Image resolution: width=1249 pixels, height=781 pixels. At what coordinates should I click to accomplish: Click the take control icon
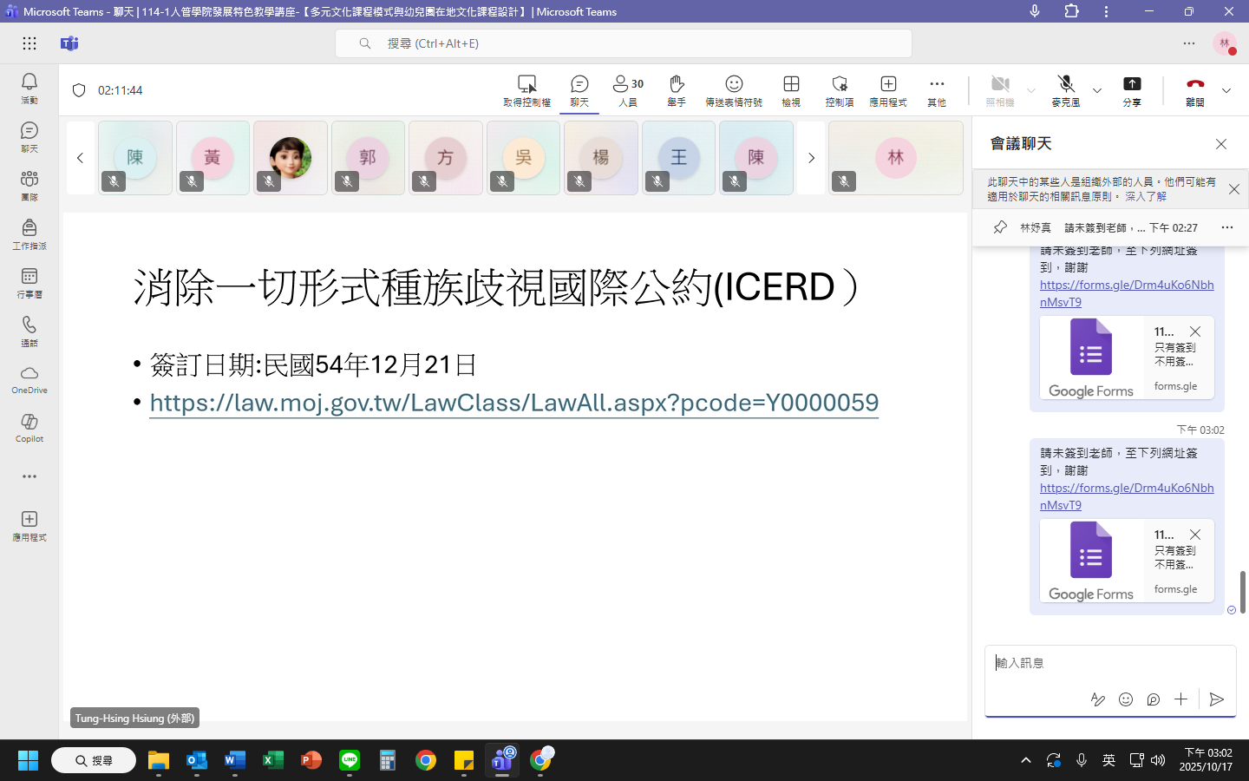point(526,89)
